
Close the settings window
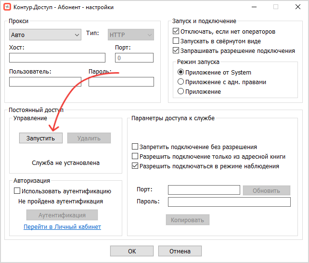(x=298, y=7)
